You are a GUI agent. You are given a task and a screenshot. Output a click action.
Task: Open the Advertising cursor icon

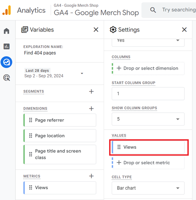(x=6, y=78)
